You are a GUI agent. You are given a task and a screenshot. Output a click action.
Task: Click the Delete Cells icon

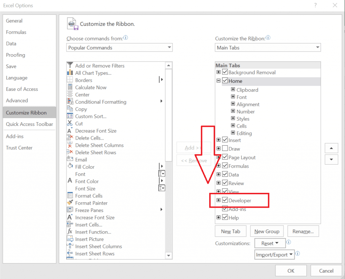(70, 138)
